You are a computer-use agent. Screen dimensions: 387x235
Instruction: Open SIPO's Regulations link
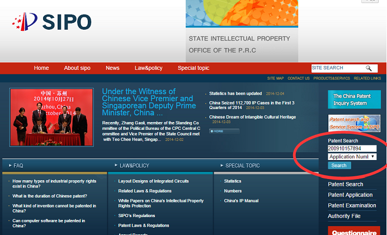[136, 216]
